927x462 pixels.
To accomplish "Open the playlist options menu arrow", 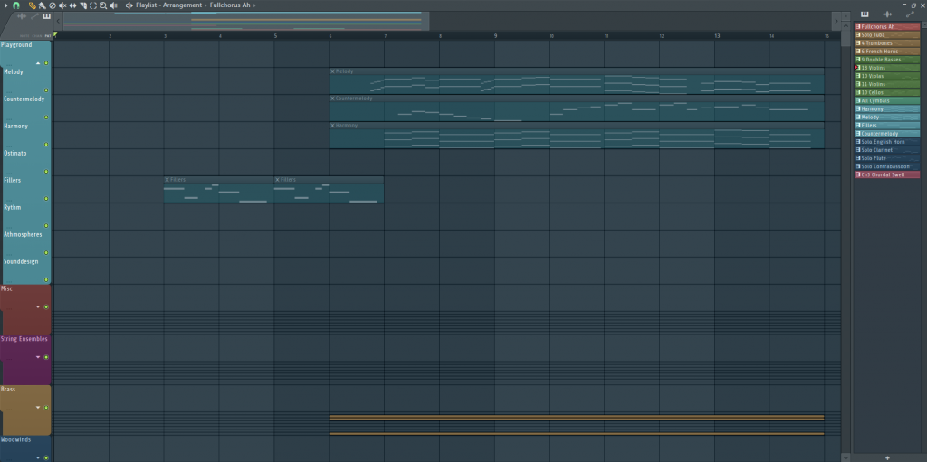I will 5,5.
